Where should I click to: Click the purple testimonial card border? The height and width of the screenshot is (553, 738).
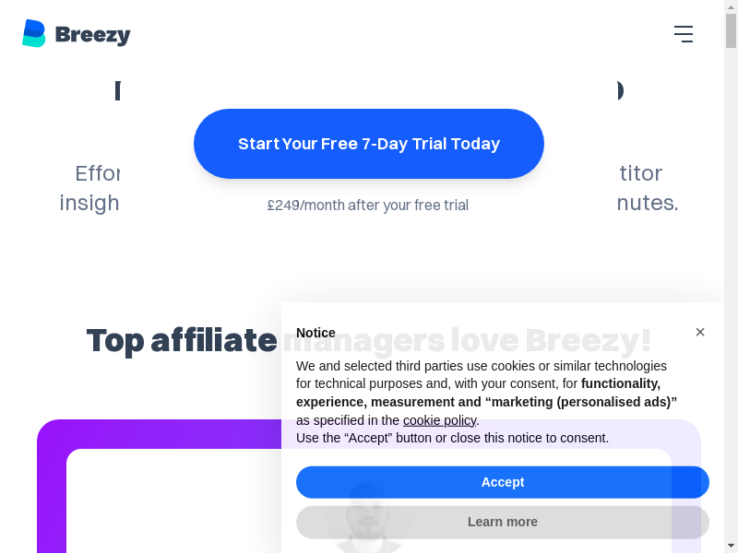point(52,488)
